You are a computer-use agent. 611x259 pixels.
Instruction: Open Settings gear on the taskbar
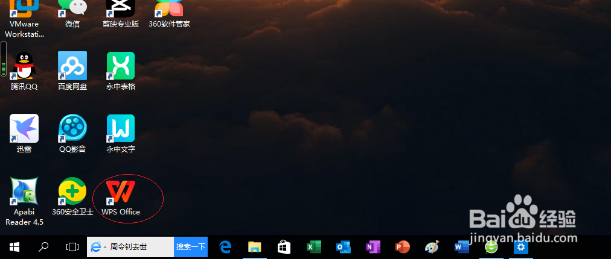click(521, 246)
